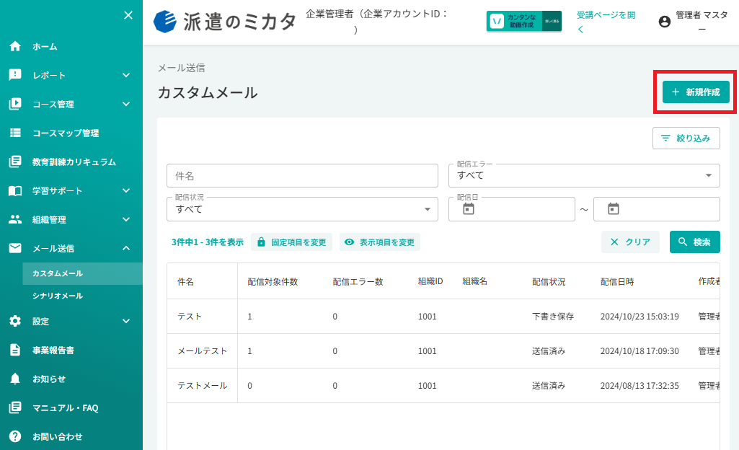This screenshot has width=739, height=450.
Task: Click the 設定 gear icon
Action: click(x=15, y=322)
